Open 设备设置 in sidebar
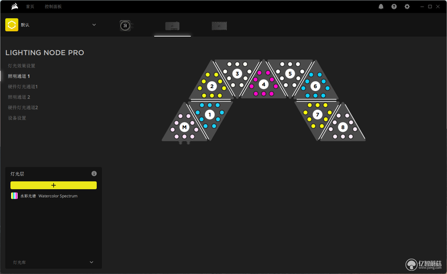This screenshot has height=274, width=447. coord(17,118)
